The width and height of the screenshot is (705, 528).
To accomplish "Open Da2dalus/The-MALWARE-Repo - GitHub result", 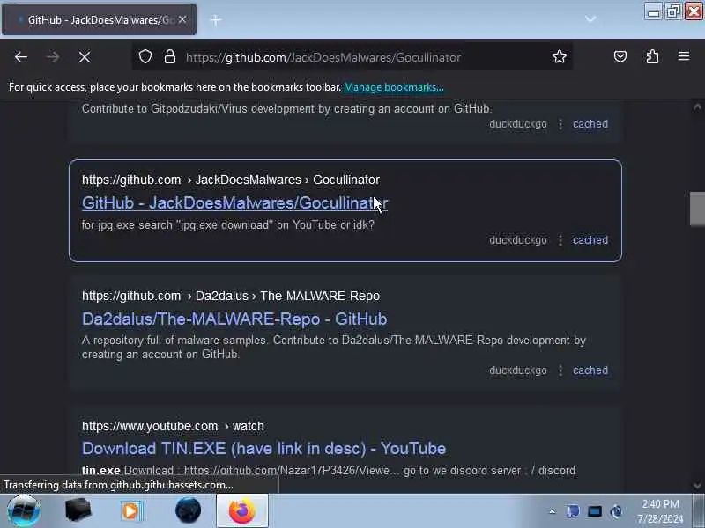I will click(x=234, y=319).
